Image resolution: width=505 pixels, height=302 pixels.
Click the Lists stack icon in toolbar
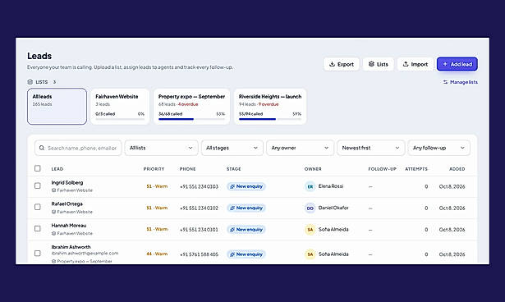(371, 64)
